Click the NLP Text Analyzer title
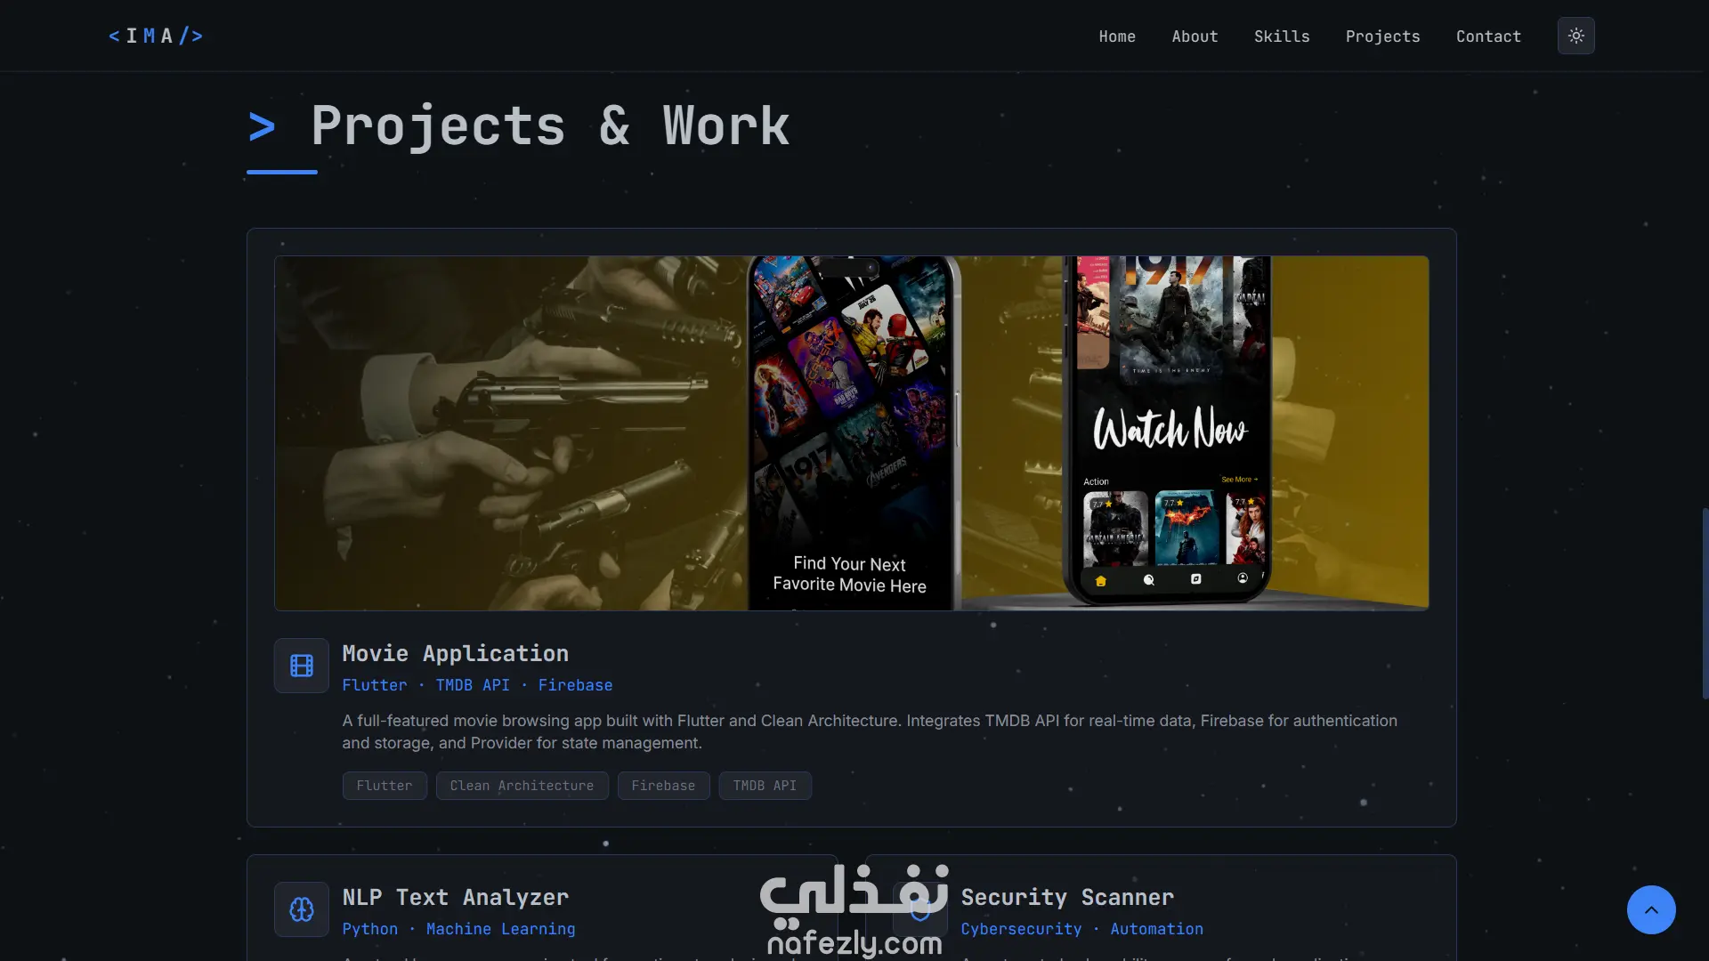The height and width of the screenshot is (961, 1709). click(455, 897)
